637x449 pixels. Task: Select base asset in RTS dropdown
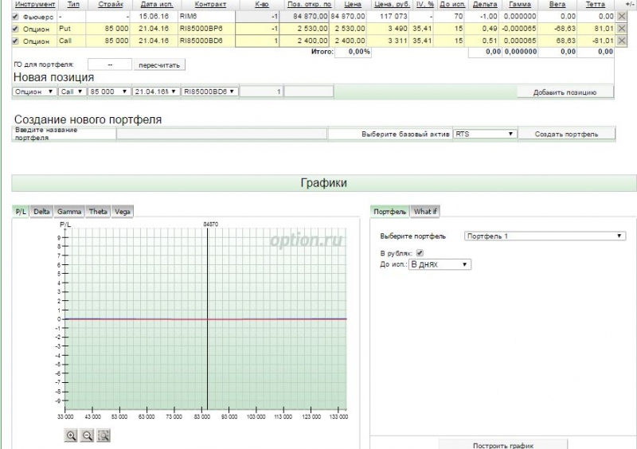coord(485,134)
